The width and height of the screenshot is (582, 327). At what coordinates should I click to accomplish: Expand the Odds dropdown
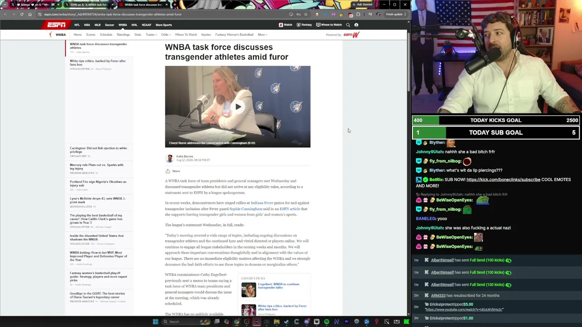[166, 35]
